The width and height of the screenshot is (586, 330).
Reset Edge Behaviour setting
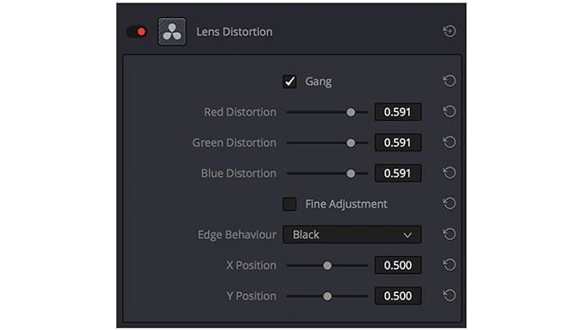click(x=449, y=234)
